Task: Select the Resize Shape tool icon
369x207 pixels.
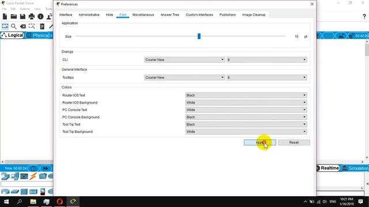Action: [x=32, y=26]
